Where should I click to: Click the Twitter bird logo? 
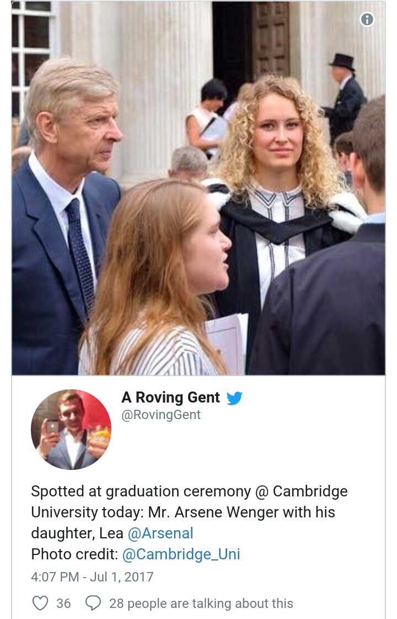click(234, 398)
